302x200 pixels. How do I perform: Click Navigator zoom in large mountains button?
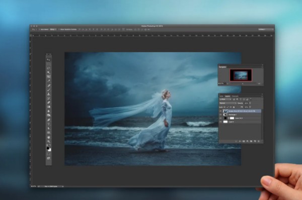tap(259, 83)
